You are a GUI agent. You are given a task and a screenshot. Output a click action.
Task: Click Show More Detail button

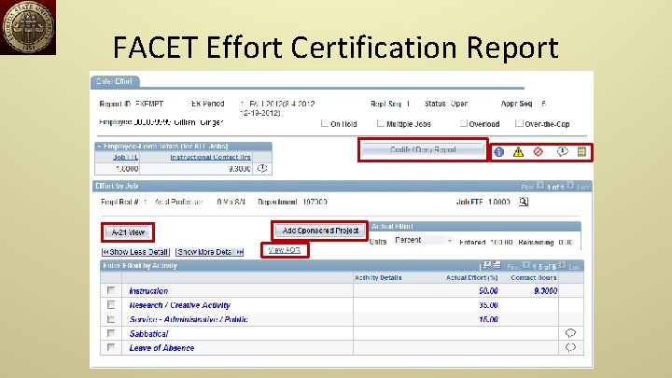click(210, 252)
